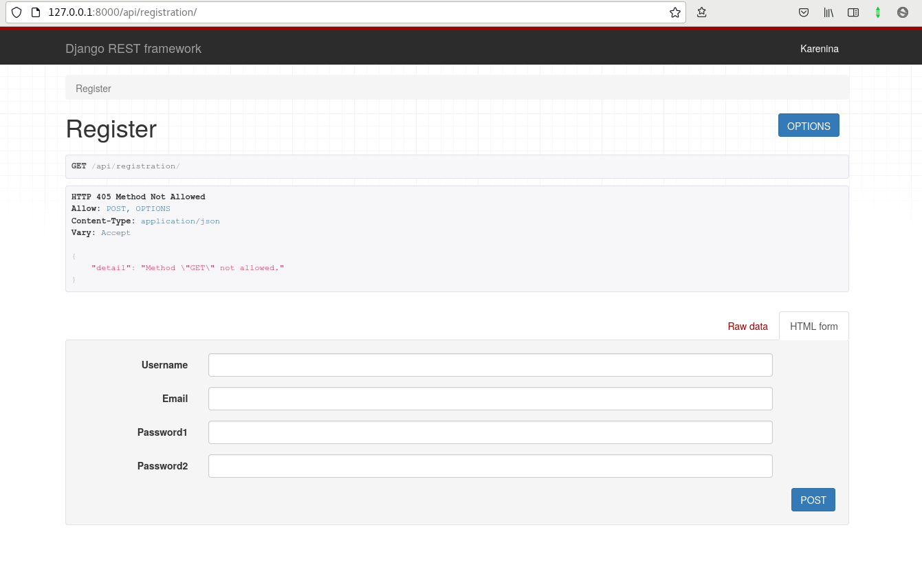
Task: Click the Password2 input field
Action: (x=490, y=466)
